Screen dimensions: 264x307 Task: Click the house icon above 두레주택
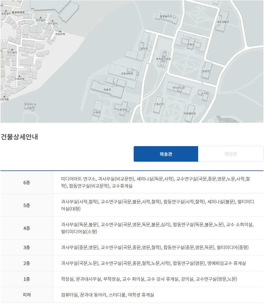point(19,76)
